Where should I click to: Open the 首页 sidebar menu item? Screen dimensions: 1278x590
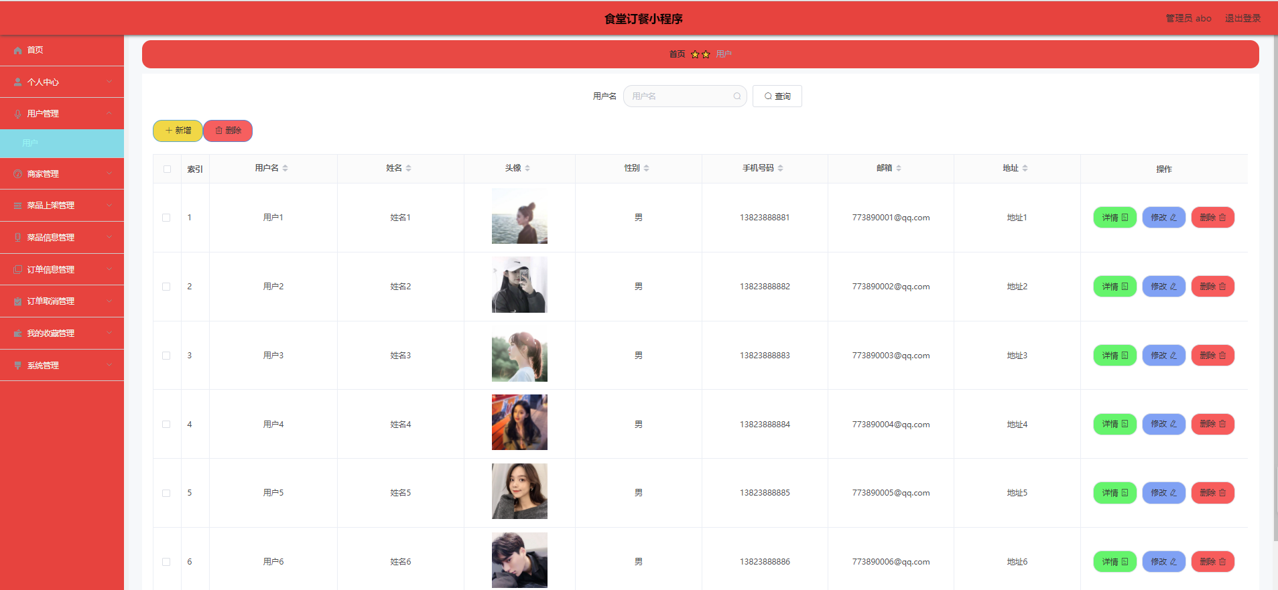[x=62, y=50]
